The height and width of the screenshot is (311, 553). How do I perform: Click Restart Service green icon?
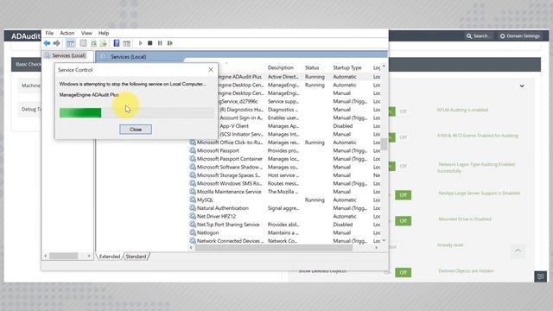170,43
